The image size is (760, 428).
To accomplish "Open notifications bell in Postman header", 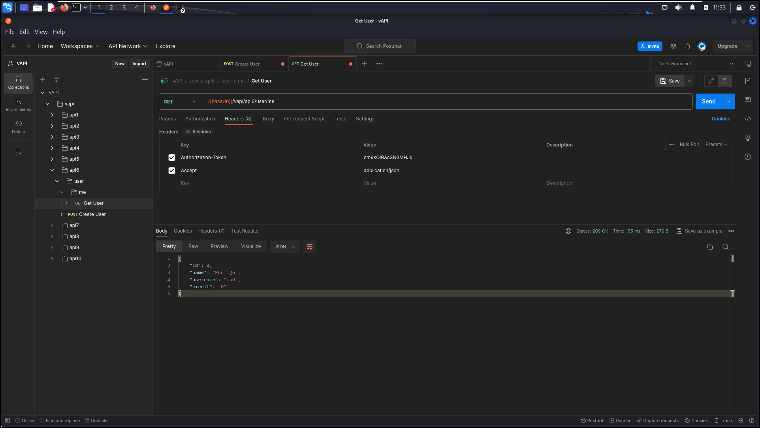I will (x=688, y=46).
